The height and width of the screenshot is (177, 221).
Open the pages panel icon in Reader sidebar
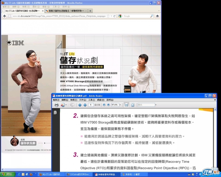[55, 112]
